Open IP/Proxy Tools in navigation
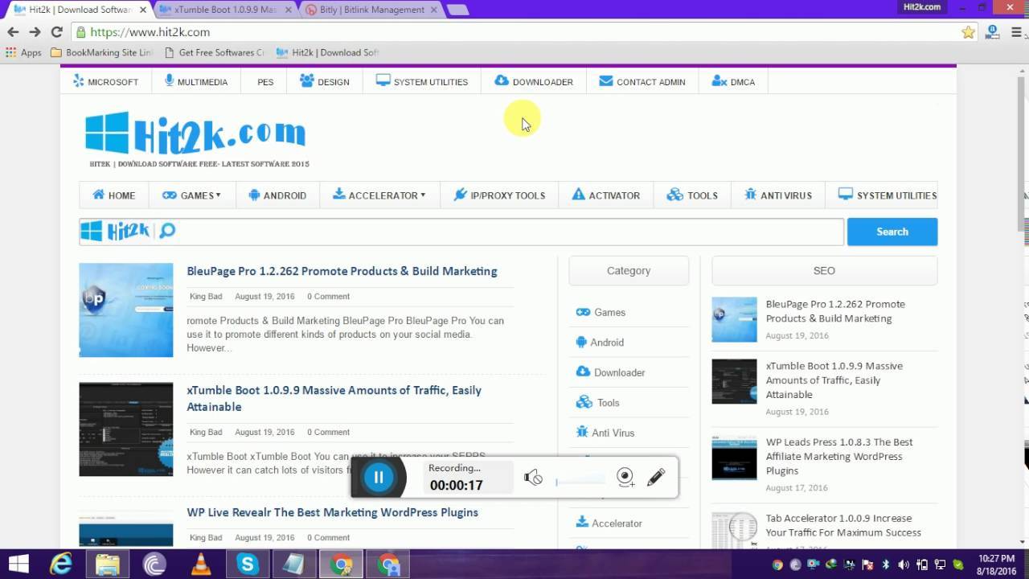 [x=499, y=195]
